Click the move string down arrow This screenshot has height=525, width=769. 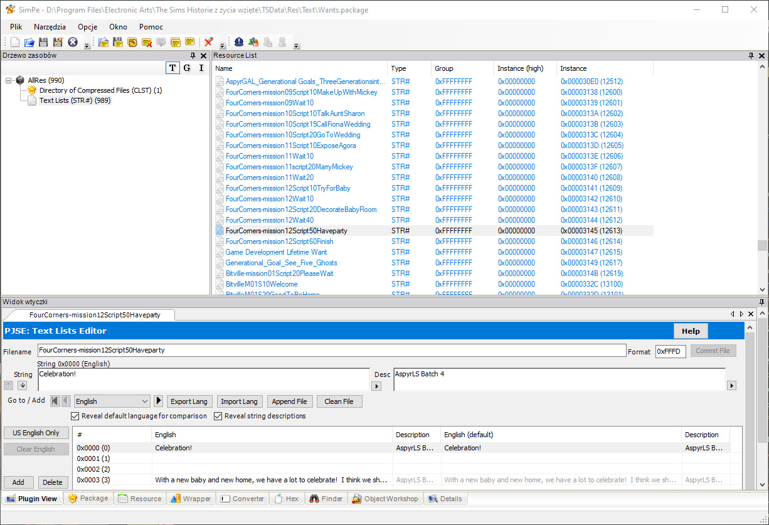tap(22, 385)
